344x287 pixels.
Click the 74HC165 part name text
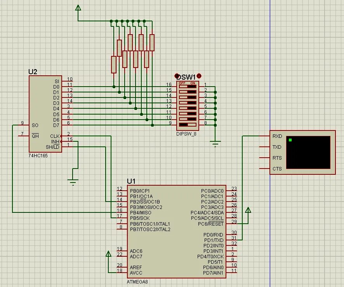click(38, 156)
